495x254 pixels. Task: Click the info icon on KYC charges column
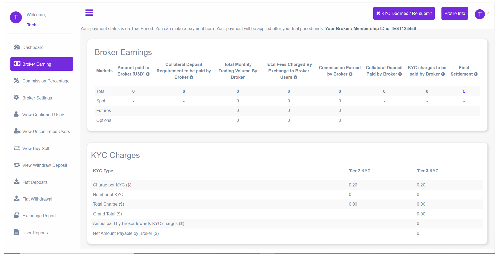click(443, 74)
